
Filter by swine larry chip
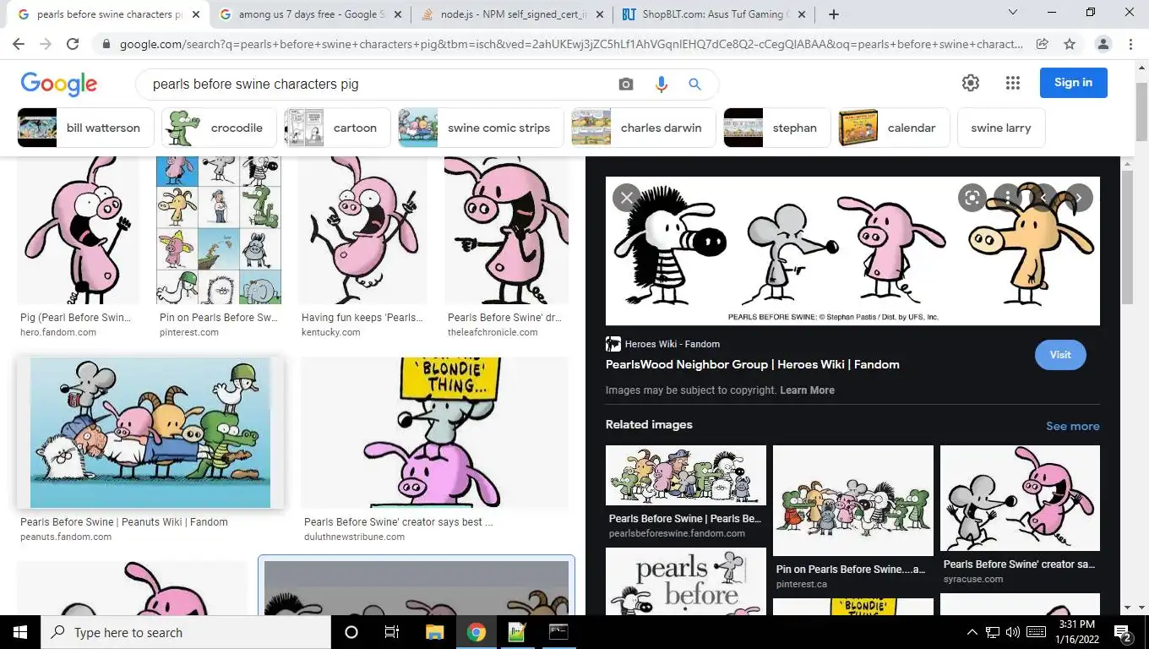pyautogui.click(x=1001, y=128)
